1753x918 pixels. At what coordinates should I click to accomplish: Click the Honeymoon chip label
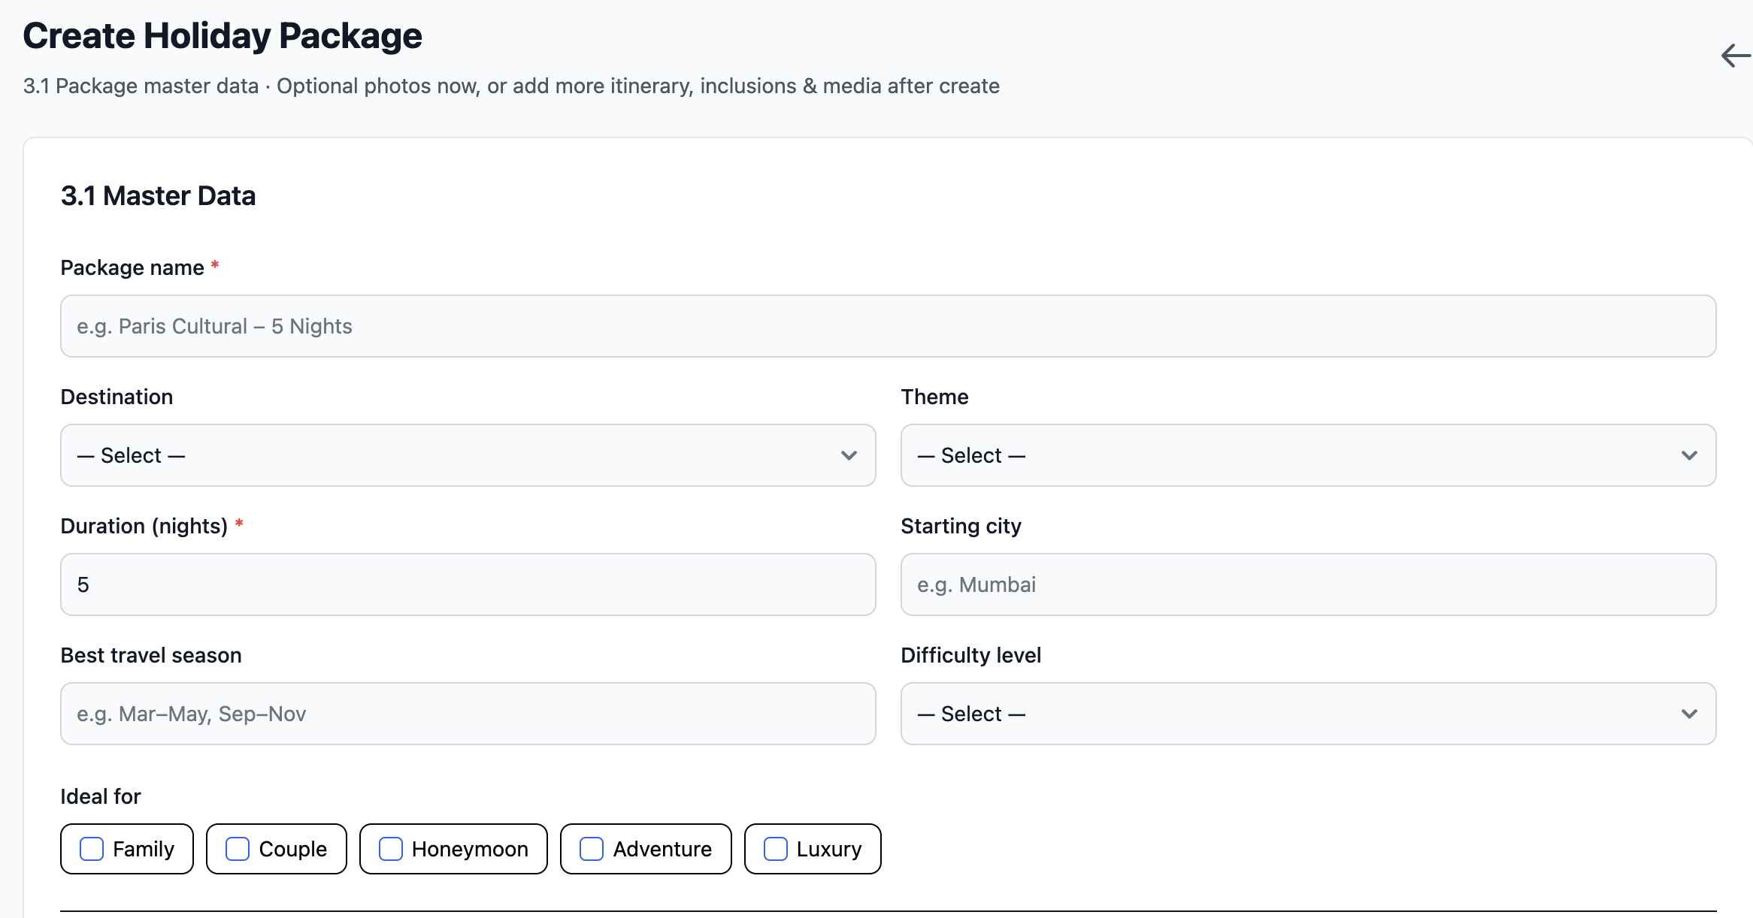click(x=470, y=849)
